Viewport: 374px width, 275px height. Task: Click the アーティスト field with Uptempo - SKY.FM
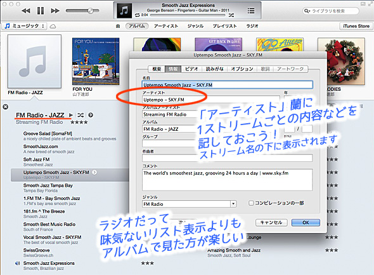[211, 100]
